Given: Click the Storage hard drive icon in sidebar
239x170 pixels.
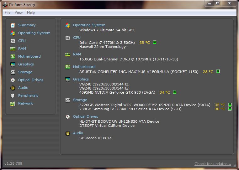Looking at the screenshot, I should pos(13,72).
